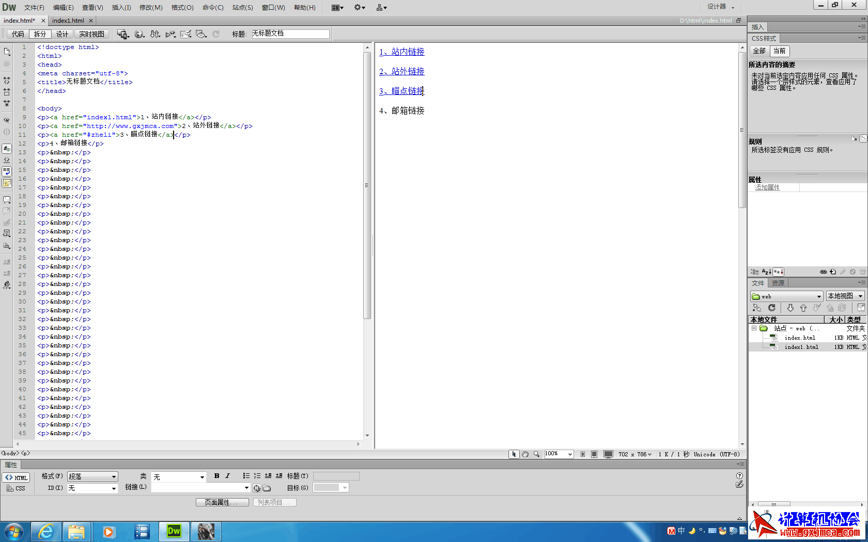Screen dimensions: 868x542
Task: Click the point-to-file target icon
Action: [257, 488]
